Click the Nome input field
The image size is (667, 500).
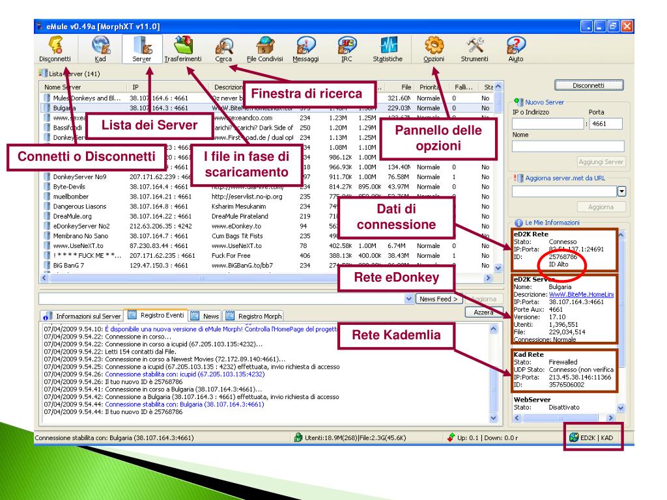(568, 146)
